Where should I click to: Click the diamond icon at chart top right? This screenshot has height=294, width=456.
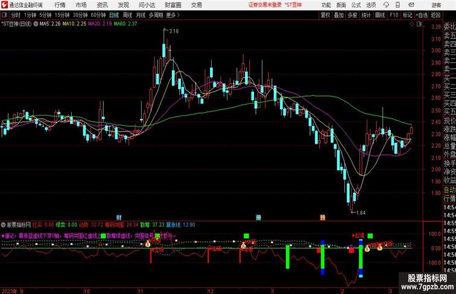[412, 24]
